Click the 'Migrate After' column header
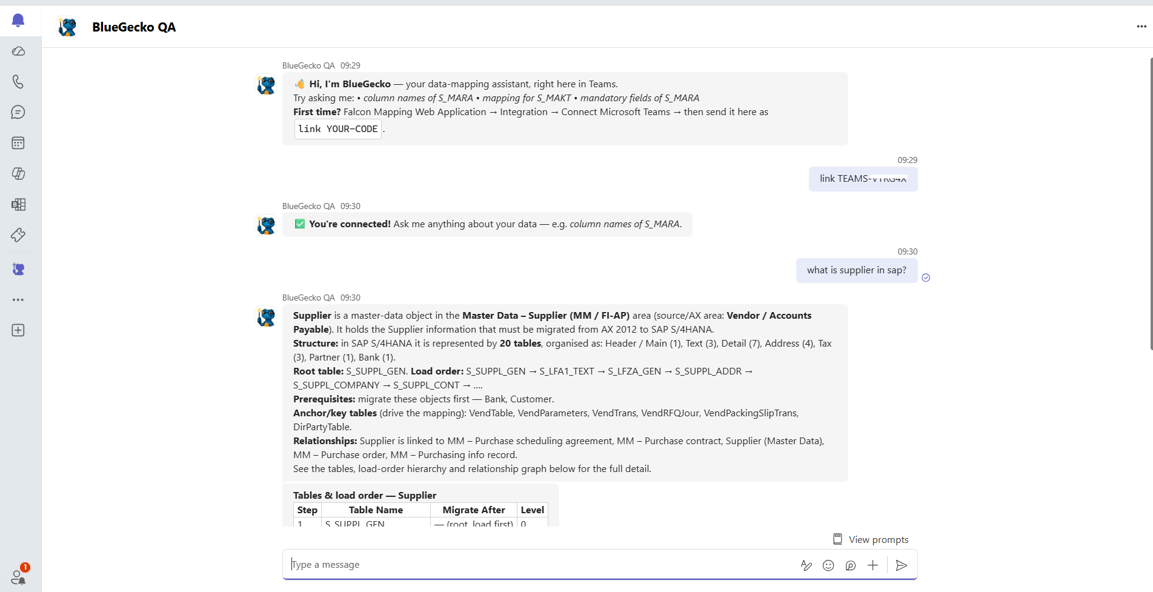 click(474, 510)
